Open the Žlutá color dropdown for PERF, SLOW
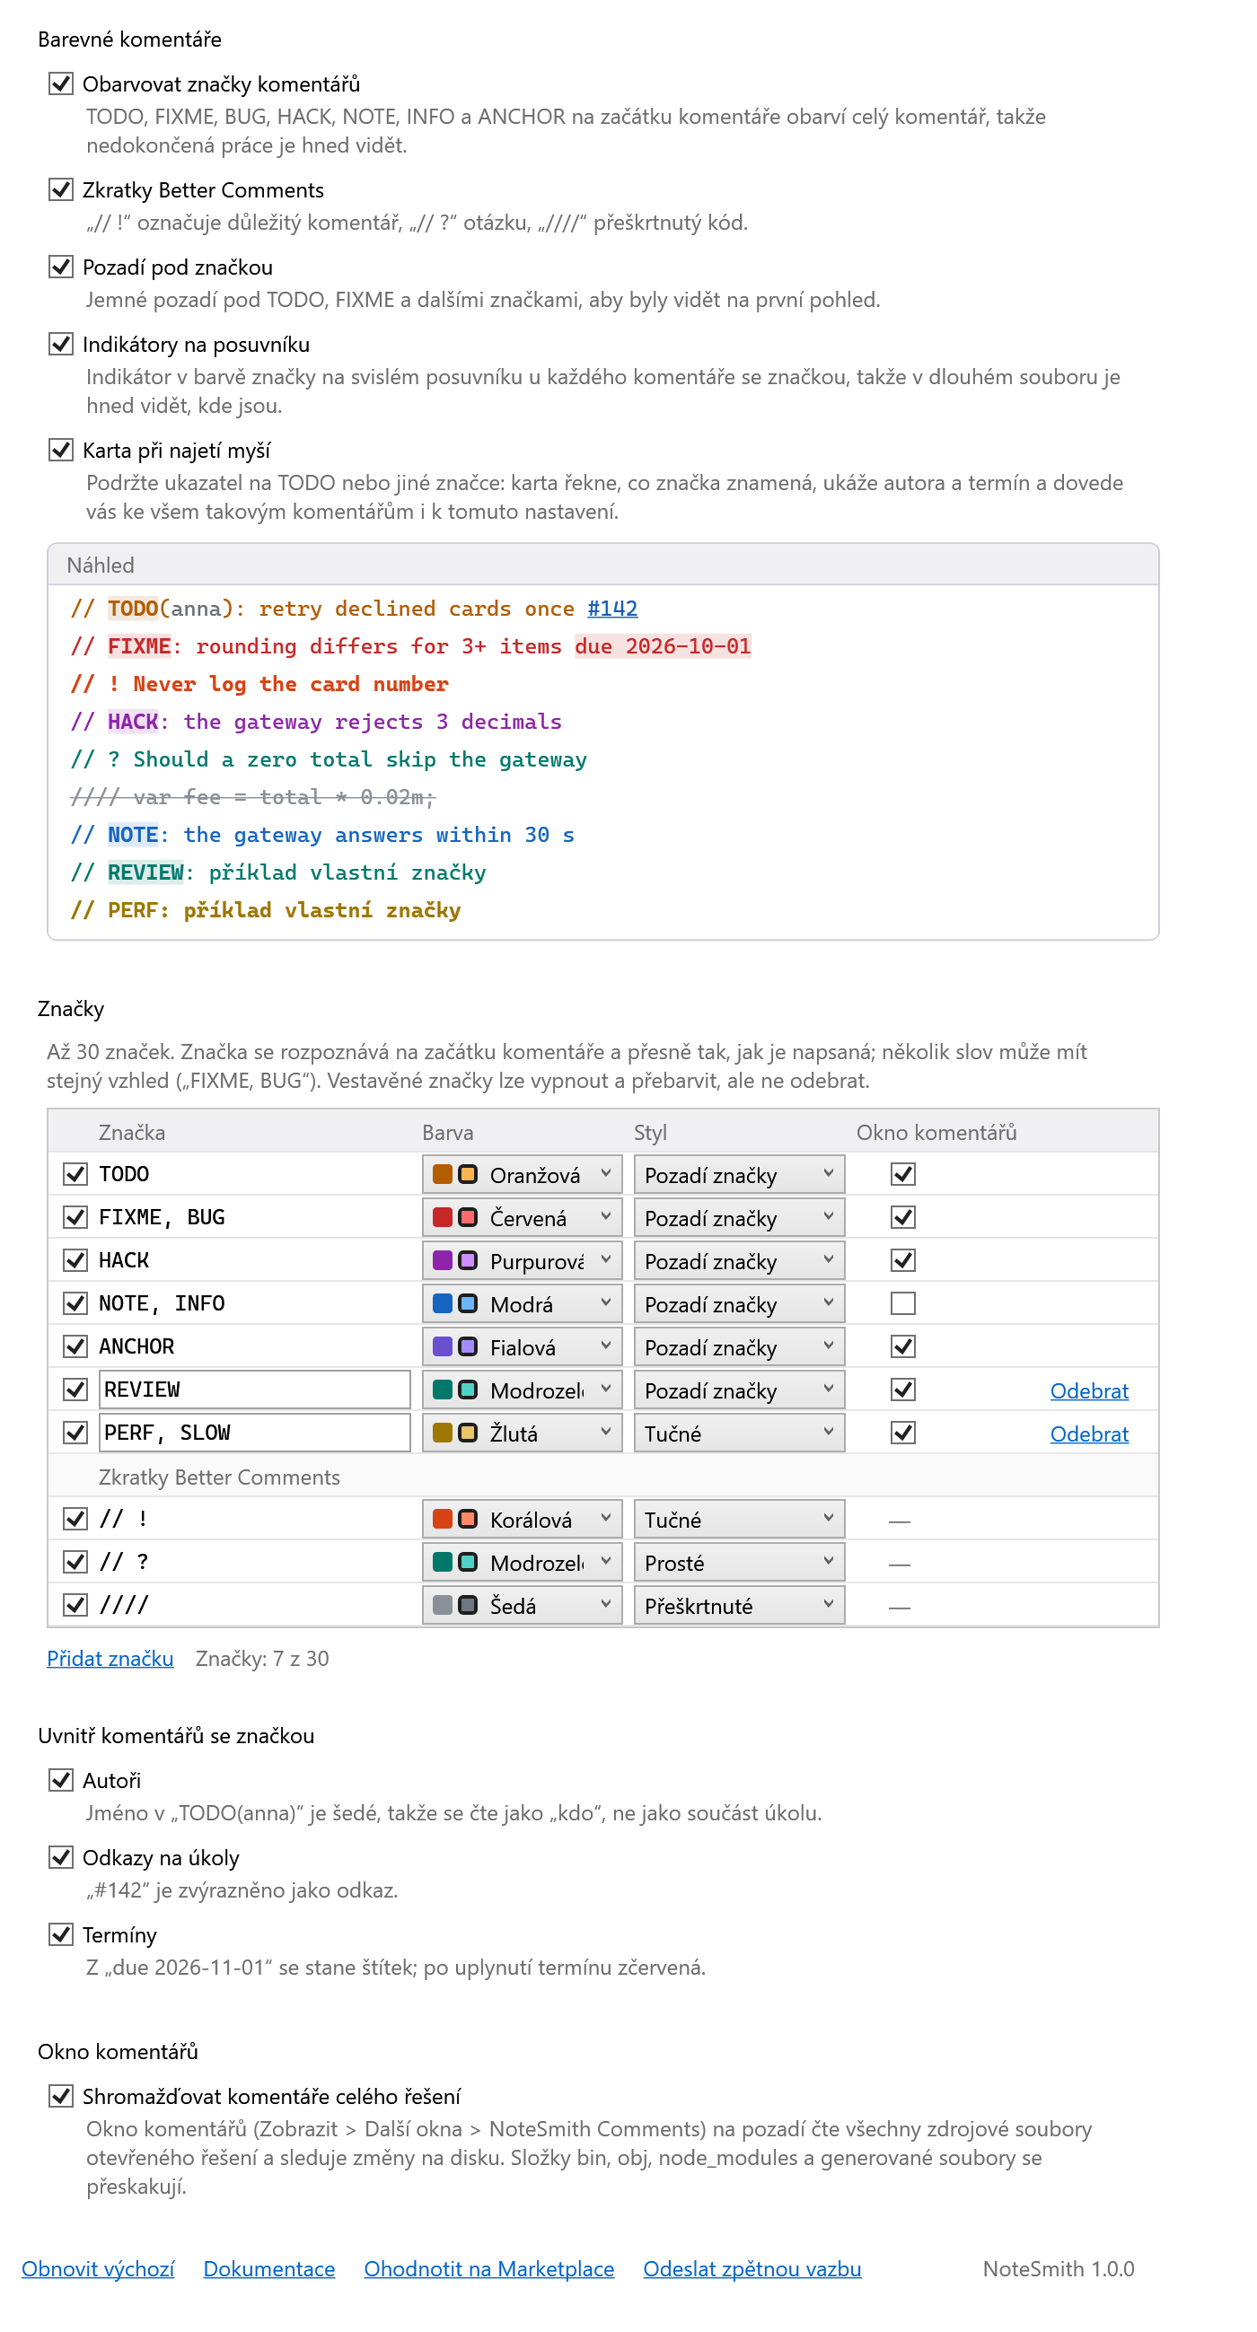 523,1433
